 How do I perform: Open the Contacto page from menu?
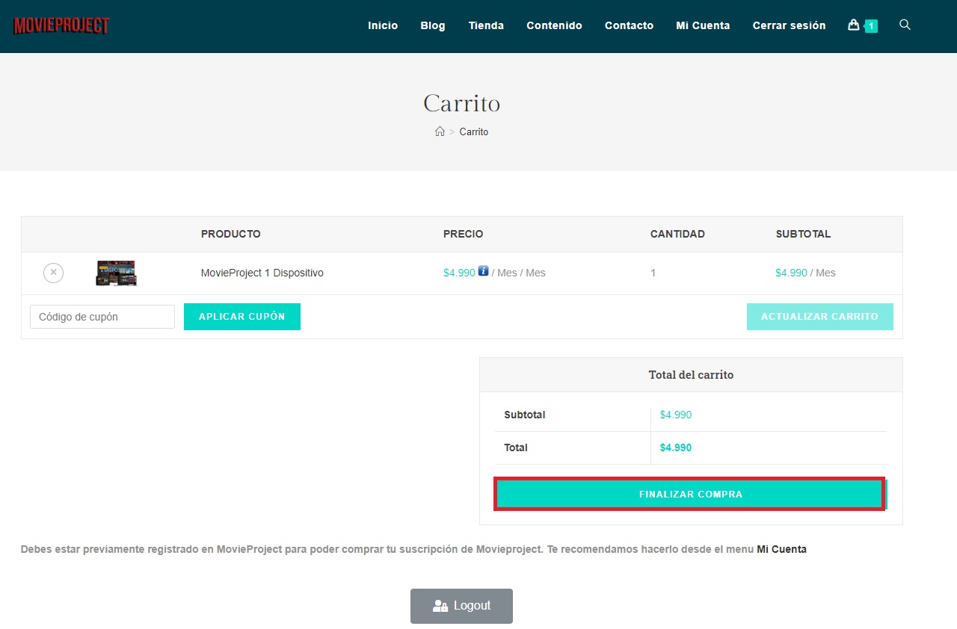629,25
